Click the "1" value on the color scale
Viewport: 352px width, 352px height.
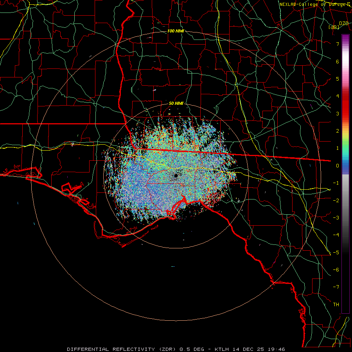coord(338,148)
